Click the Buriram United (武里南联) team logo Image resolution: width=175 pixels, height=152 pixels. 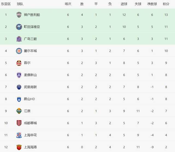click(x=19, y=87)
